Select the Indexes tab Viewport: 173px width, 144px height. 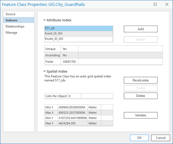(x=12, y=20)
